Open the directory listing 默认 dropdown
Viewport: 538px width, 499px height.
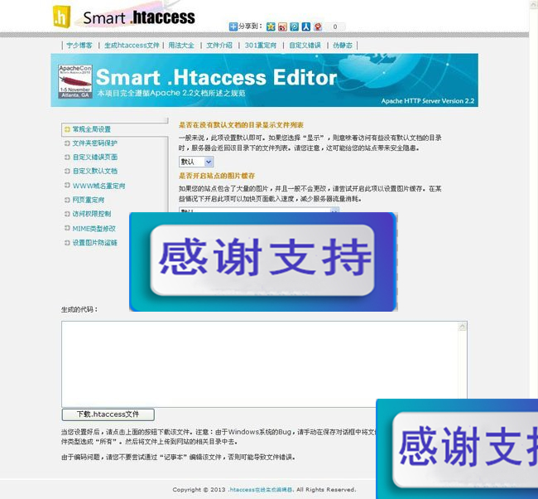tap(196, 162)
